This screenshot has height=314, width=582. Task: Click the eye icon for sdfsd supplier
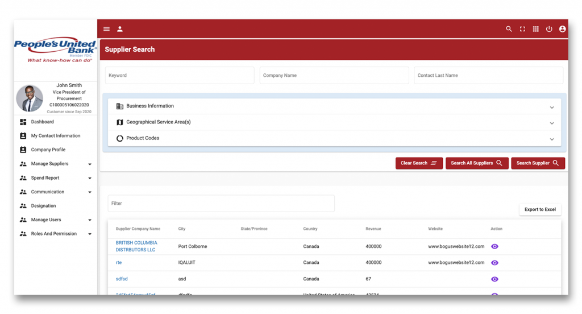pyautogui.click(x=494, y=279)
